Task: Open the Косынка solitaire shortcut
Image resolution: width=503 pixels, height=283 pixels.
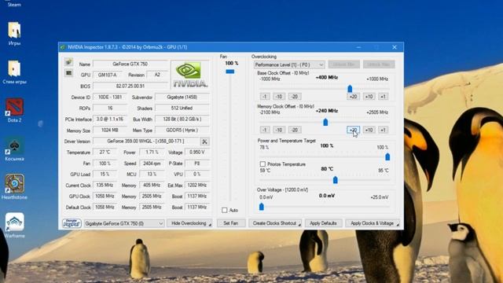Action: pos(14,149)
